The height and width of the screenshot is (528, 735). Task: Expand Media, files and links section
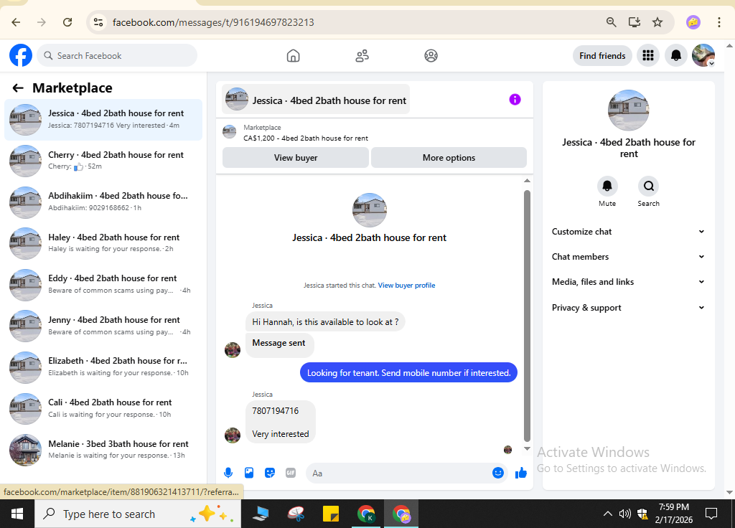point(628,281)
